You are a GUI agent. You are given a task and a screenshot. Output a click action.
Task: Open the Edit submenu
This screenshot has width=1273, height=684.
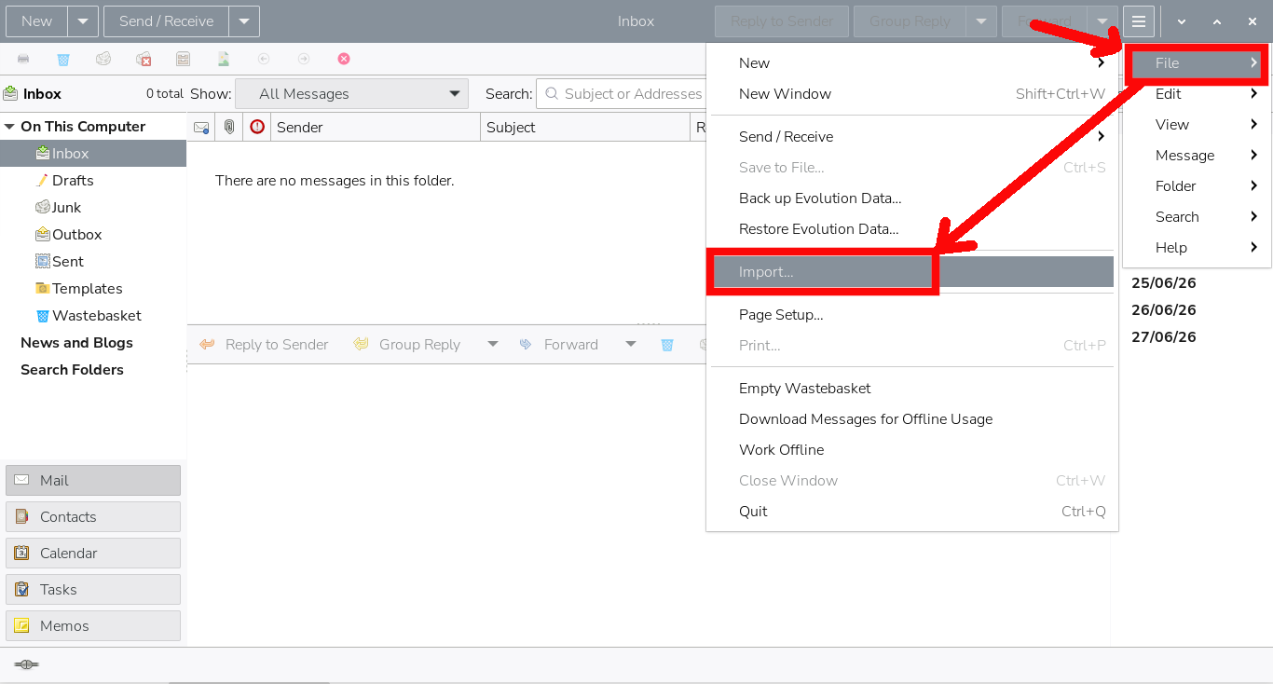tap(1197, 94)
